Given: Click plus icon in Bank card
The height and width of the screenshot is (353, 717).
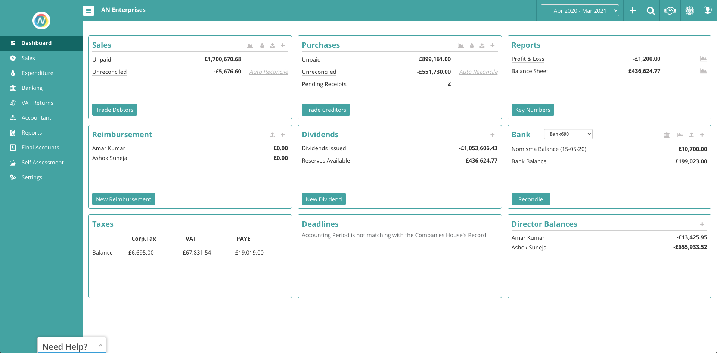Looking at the screenshot, I should [x=702, y=135].
